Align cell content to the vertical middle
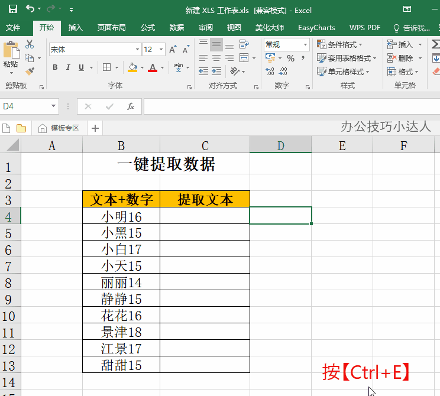 (216, 44)
